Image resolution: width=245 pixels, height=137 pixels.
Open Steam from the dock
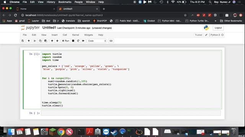(x=114, y=132)
